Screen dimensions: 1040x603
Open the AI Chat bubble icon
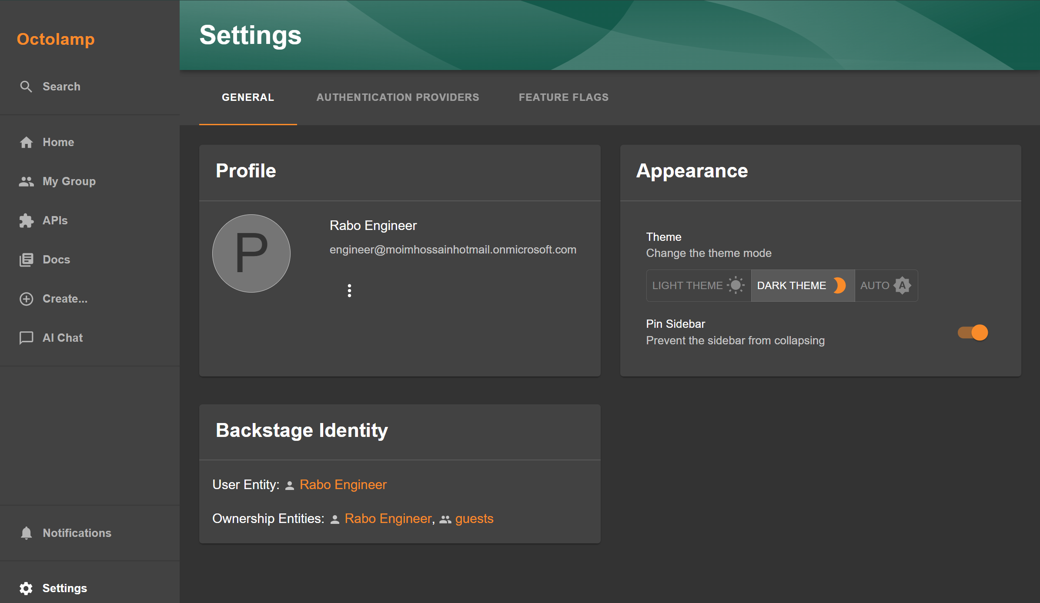tap(26, 338)
